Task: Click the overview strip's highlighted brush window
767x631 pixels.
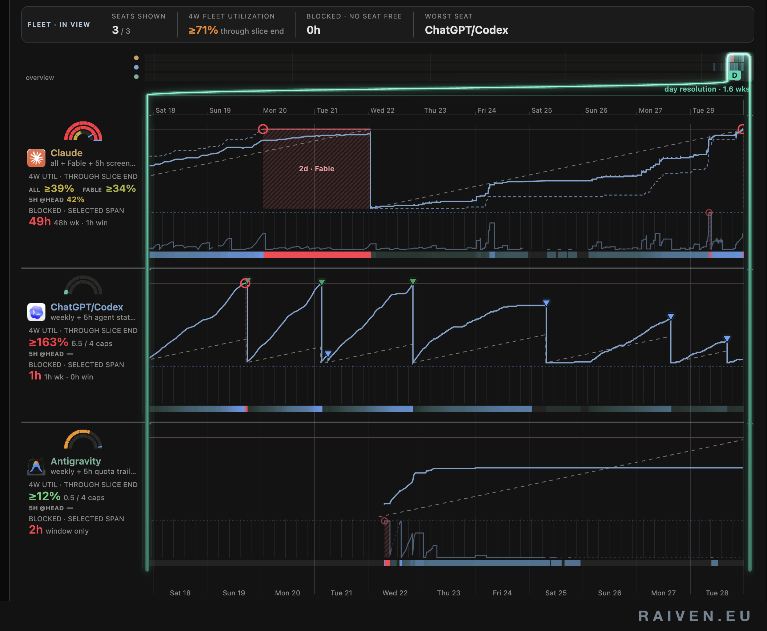Action: (x=738, y=67)
